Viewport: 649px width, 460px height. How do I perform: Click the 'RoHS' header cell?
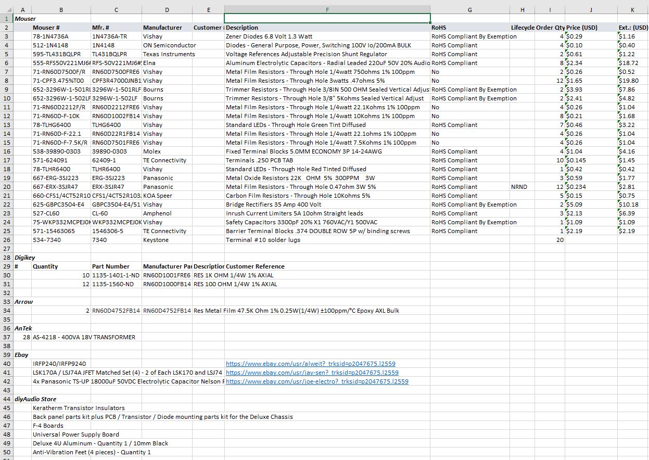point(470,28)
